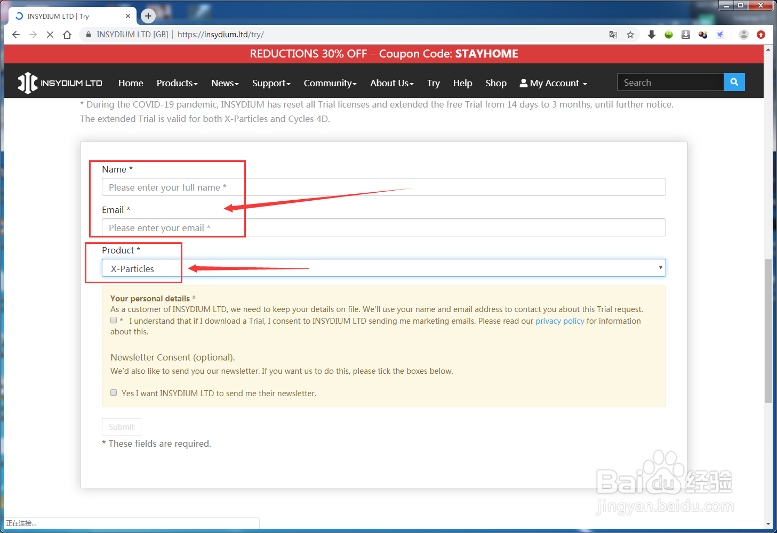Image resolution: width=777 pixels, height=533 pixels.
Task: Tick the marketing emails consent checkbox
Action: pyautogui.click(x=114, y=320)
